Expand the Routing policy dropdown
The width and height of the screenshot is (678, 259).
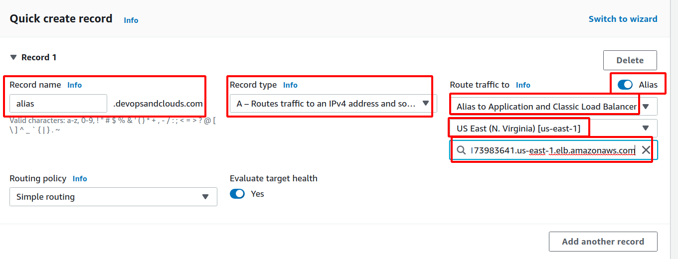coord(113,197)
